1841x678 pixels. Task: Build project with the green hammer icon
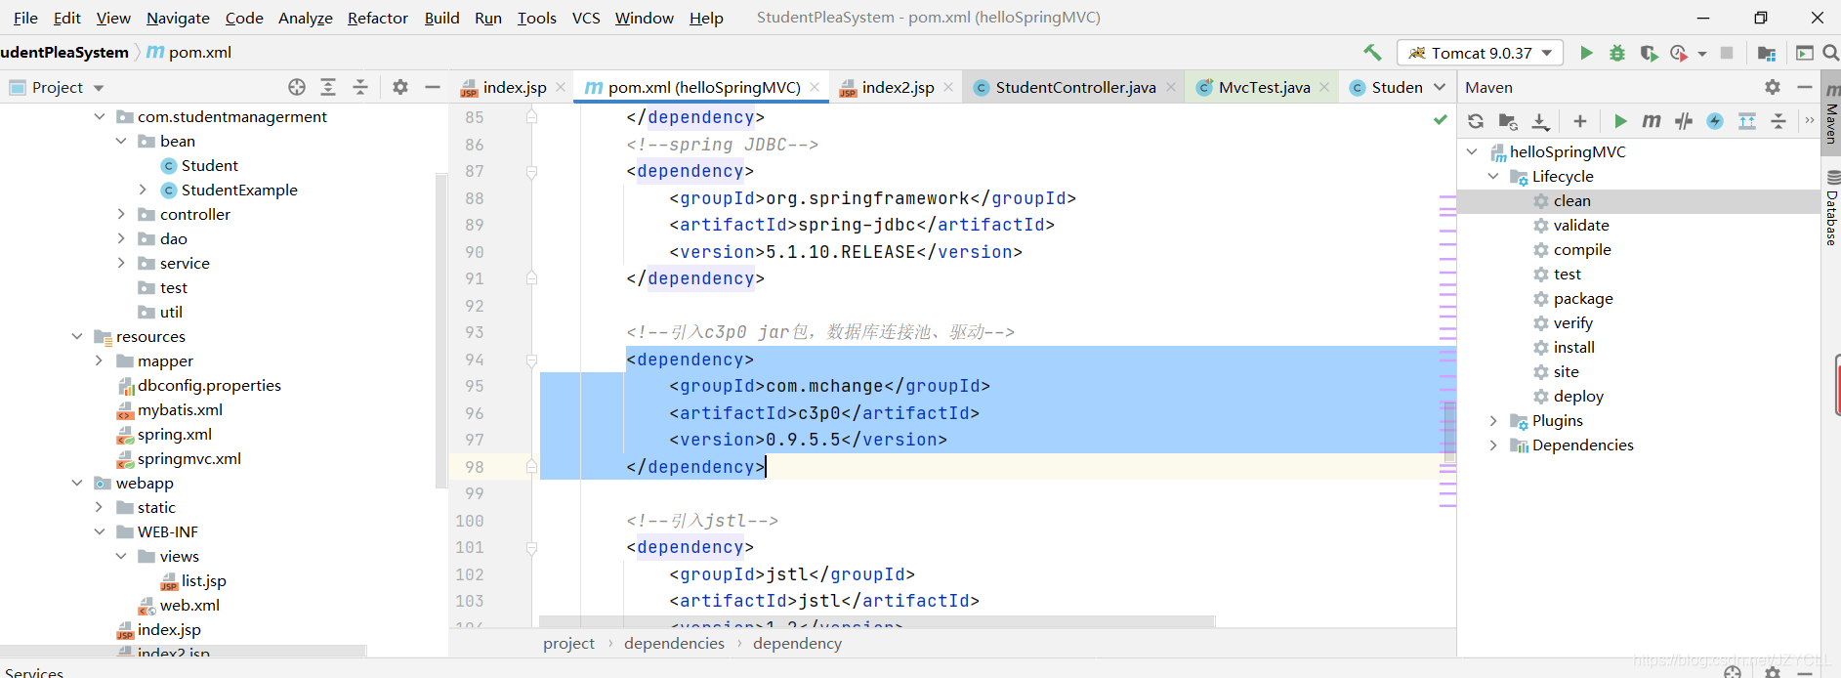click(1372, 53)
